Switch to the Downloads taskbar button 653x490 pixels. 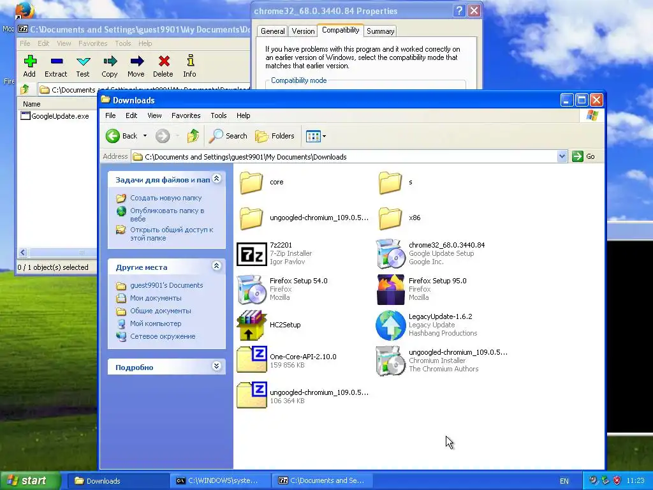117,481
